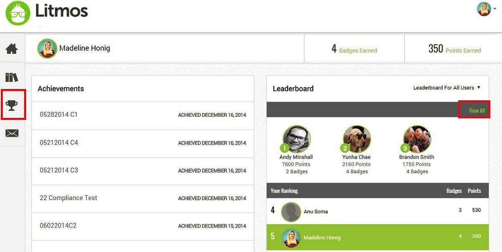Open the Messages envelope icon

(x=12, y=133)
